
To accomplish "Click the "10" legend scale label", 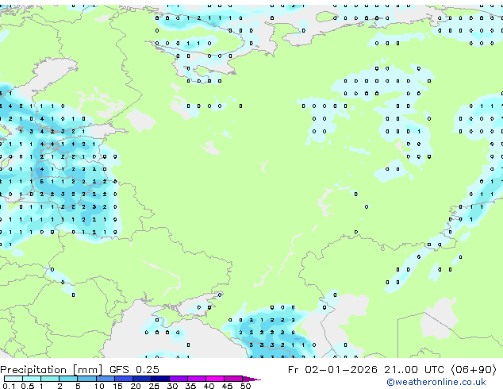I will (x=99, y=386).
